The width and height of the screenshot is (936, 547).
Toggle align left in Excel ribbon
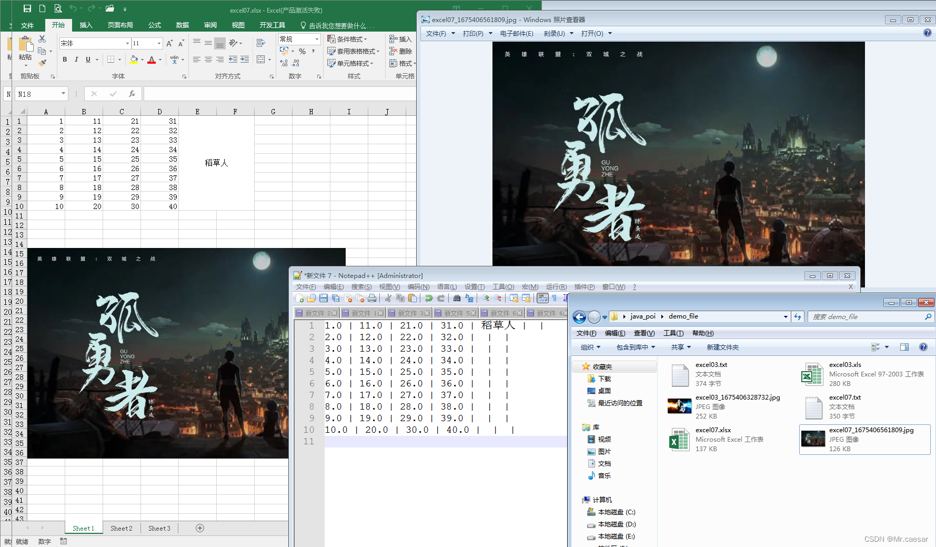pos(197,59)
